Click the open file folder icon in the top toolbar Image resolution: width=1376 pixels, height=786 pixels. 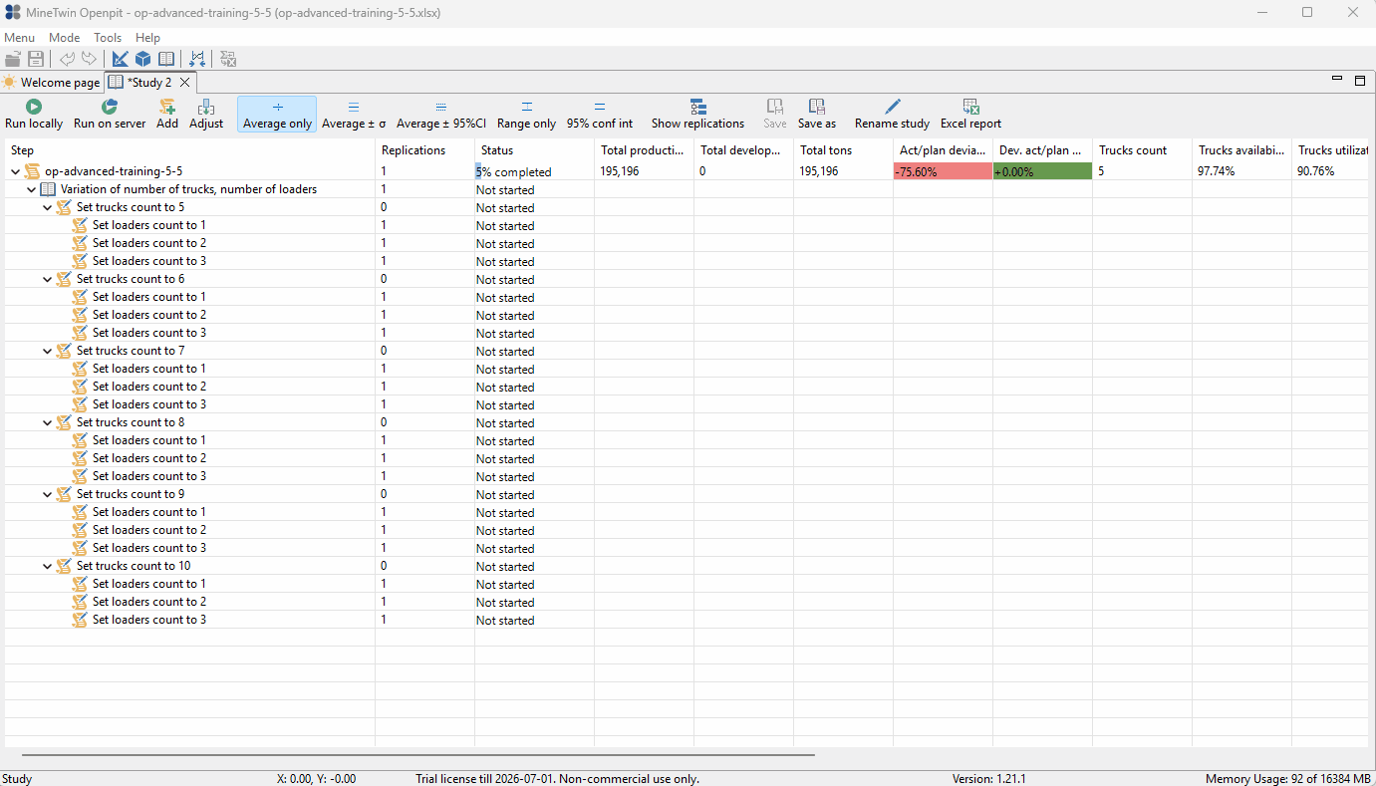pos(13,60)
